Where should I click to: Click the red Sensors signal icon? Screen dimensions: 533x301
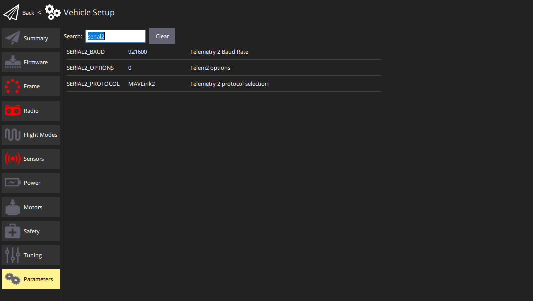coord(13,159)
